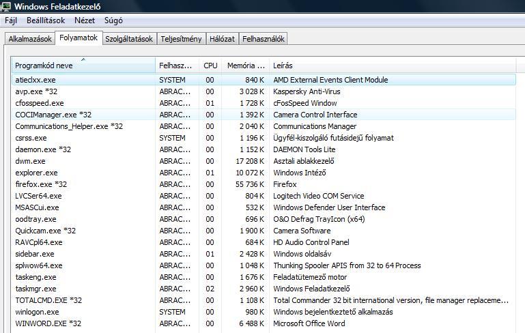Select the oodtray.exe process
The image size is (525, 333).
[x=264, y=219]
